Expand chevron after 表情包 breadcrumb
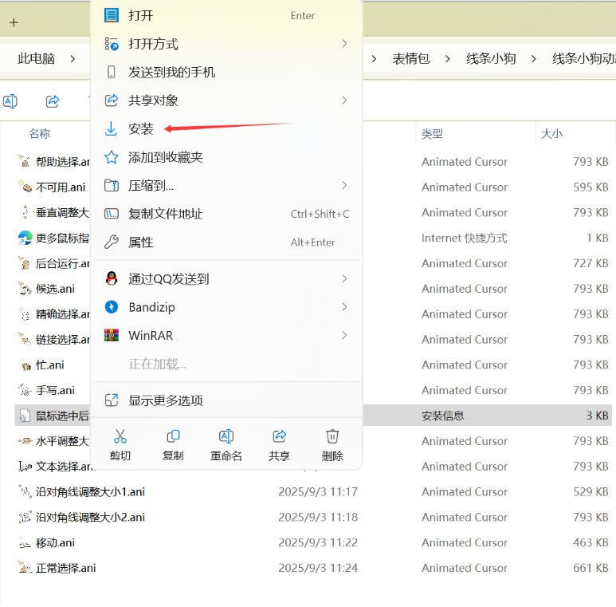Viewport: 616px width, 607px height. point(448,59)
